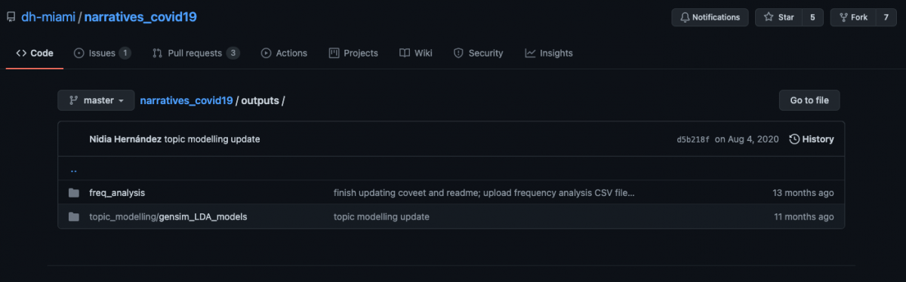Click the topic_modelling folder icon
This screenshot has width=906, height=282.
pos(74,217)
